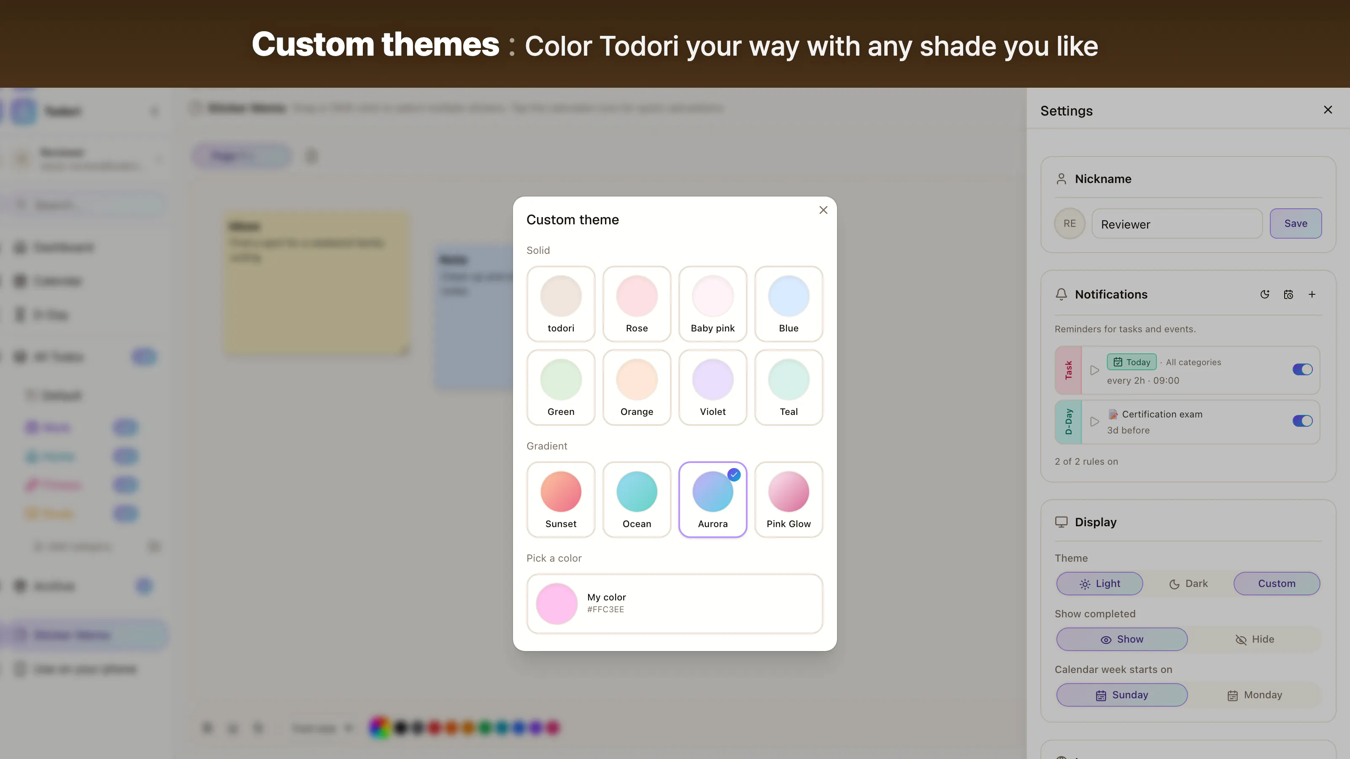This screenshot has width=1350, height=759.
Task: Open the calendar-clock schedule icon in Notifications
Action: pos(1288,294)
